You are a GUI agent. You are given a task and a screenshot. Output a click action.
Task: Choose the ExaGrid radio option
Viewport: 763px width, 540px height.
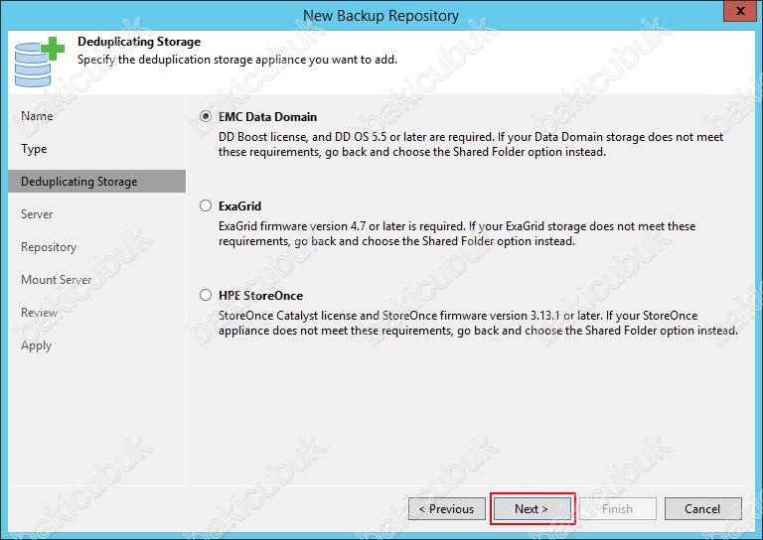(x=206, y=205)
